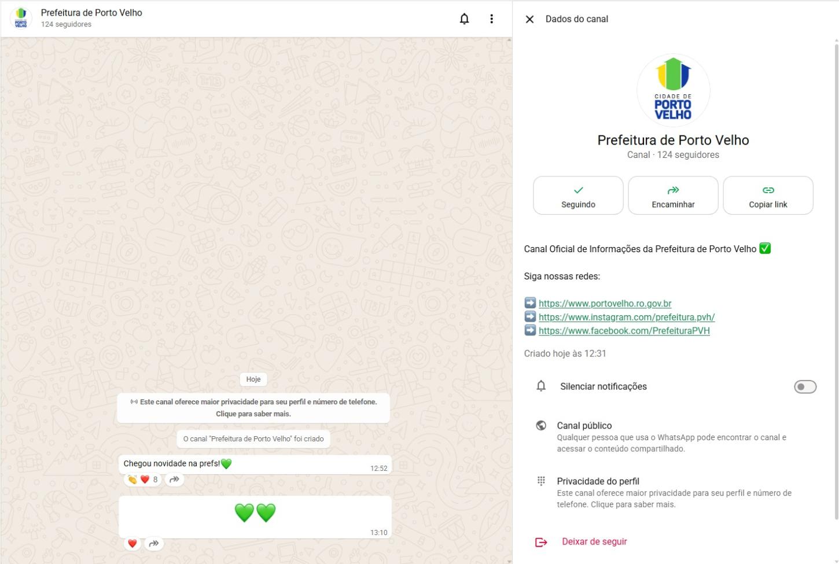This screenshot has height=564, width=839.
Task: Forward the Chegou novidade na prefs message
Action: [174, 479]
